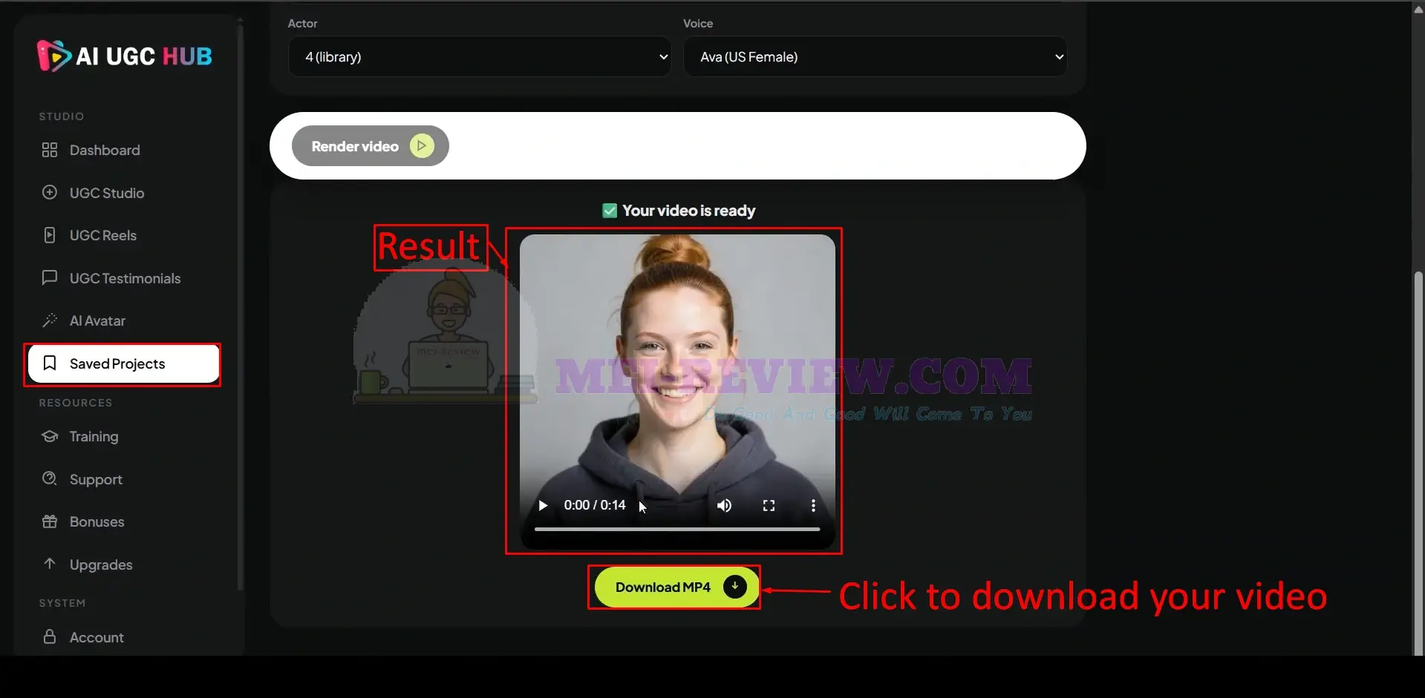Open the Actor dropdown showing 4 (library)
The width and height of the screenshot is (1425, 698).
(x=480, y=56)
